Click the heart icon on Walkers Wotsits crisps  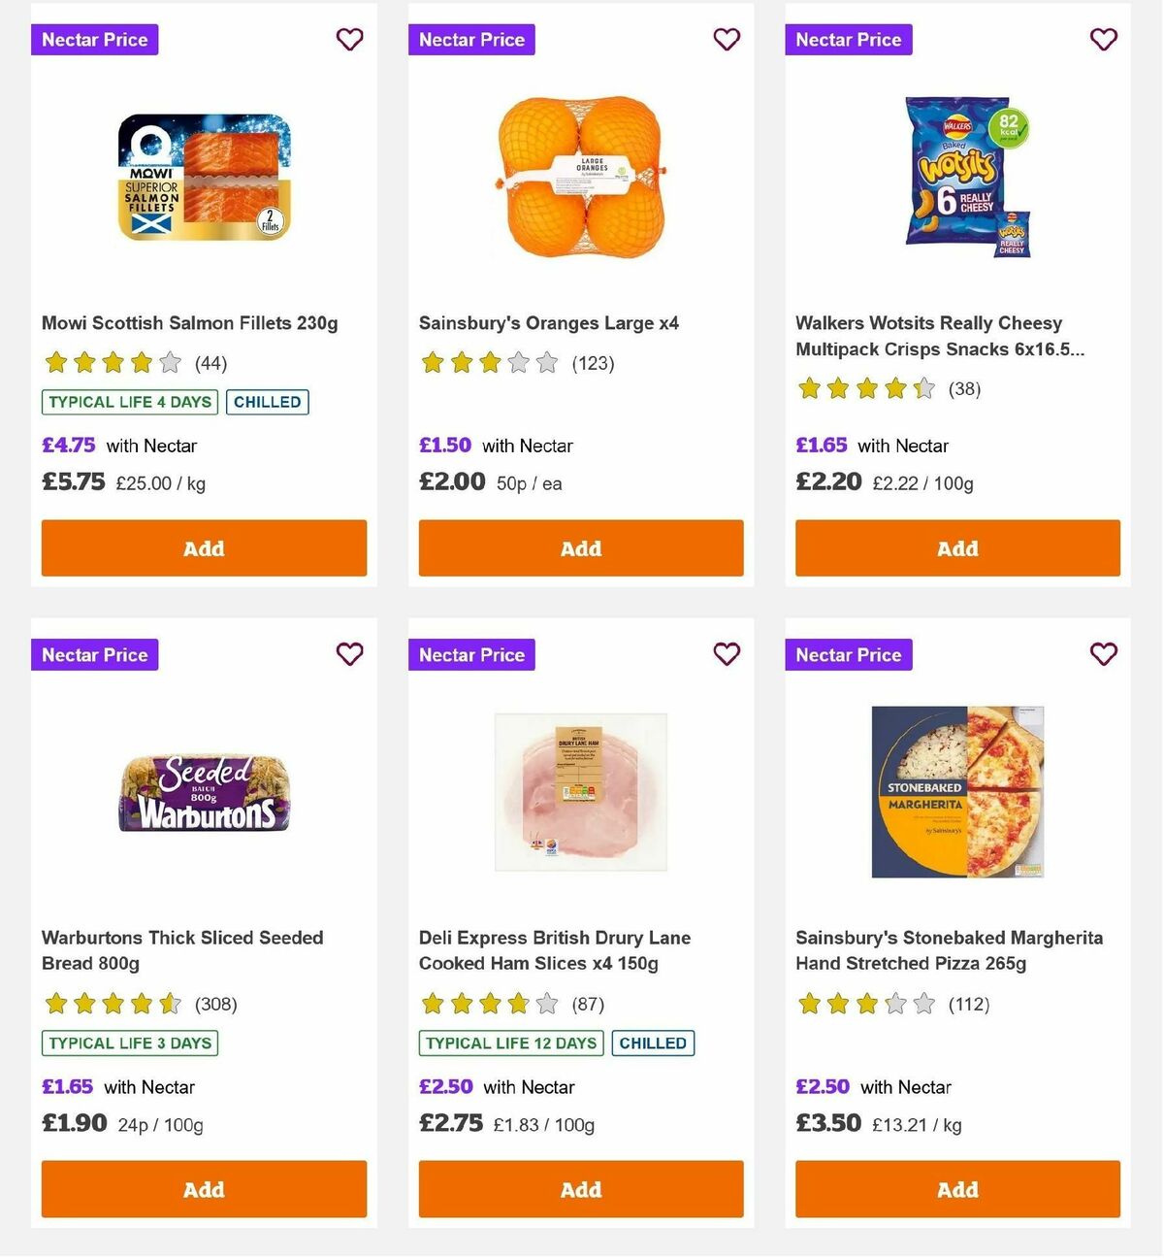(x=1104, y=40)
